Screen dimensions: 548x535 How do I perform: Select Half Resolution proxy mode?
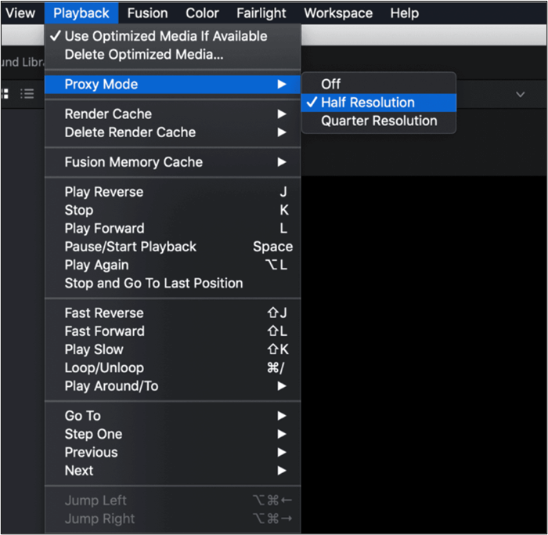(367, 103)
